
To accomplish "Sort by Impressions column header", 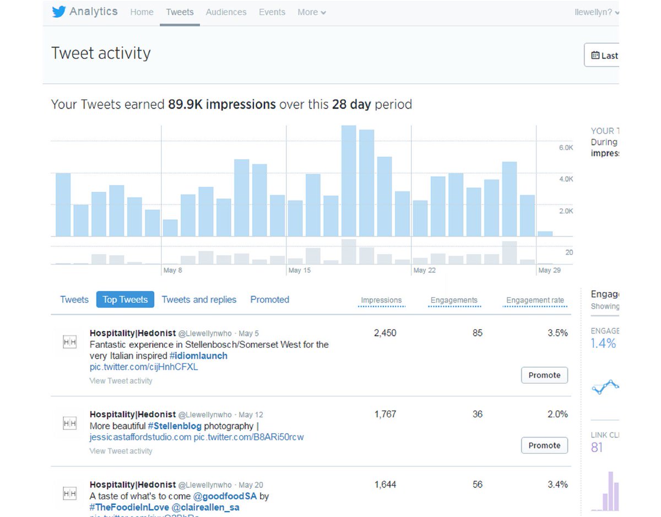I will (x=381, y=300).
